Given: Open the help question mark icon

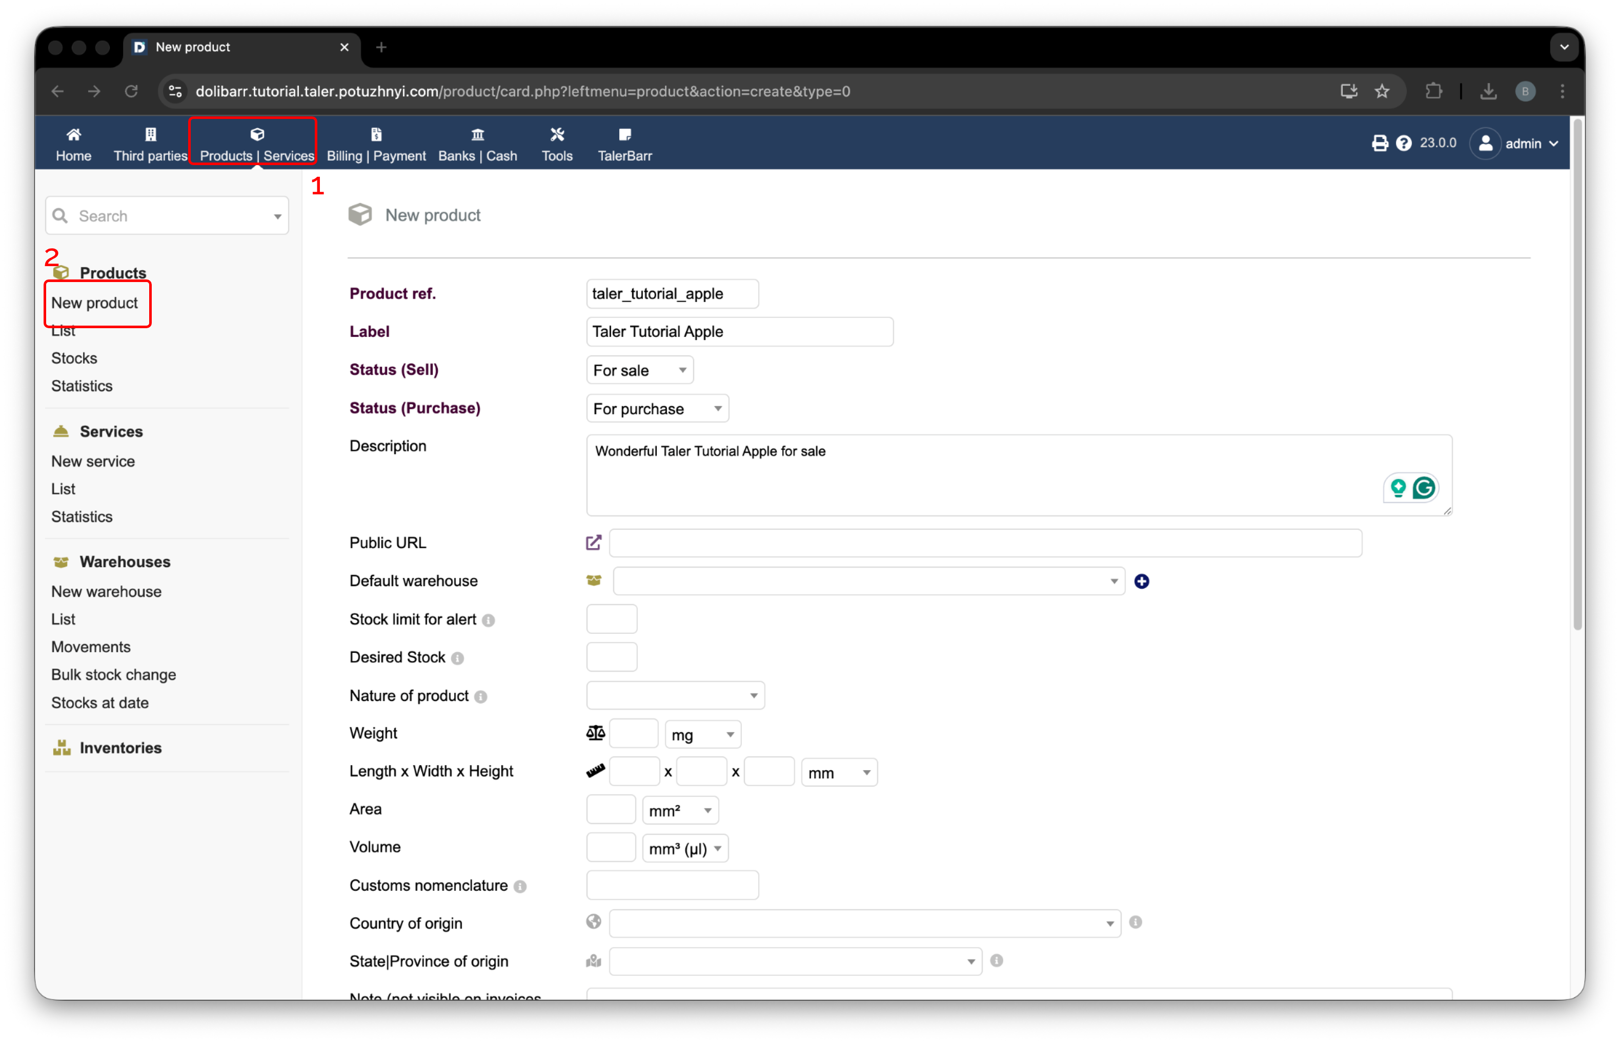Looking at the screenshot, I should [1403, 144].
